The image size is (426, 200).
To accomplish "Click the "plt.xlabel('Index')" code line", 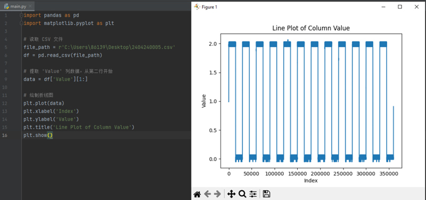I will [51, 111].
